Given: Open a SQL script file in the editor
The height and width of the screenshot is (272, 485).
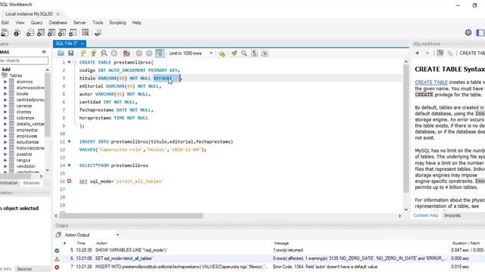Looking at the screenshot, I should pos(61,54).
